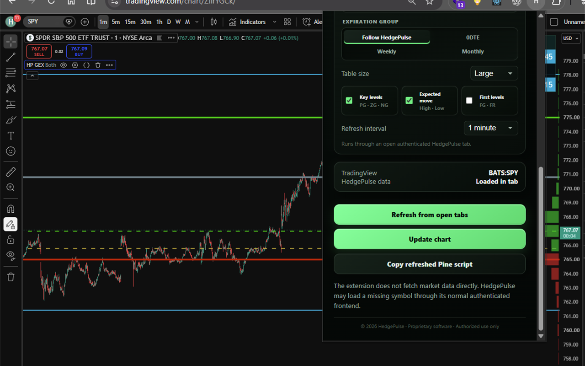Click the React DevTools extension icon
Screen dimensions: 585x366
point(497,2)
